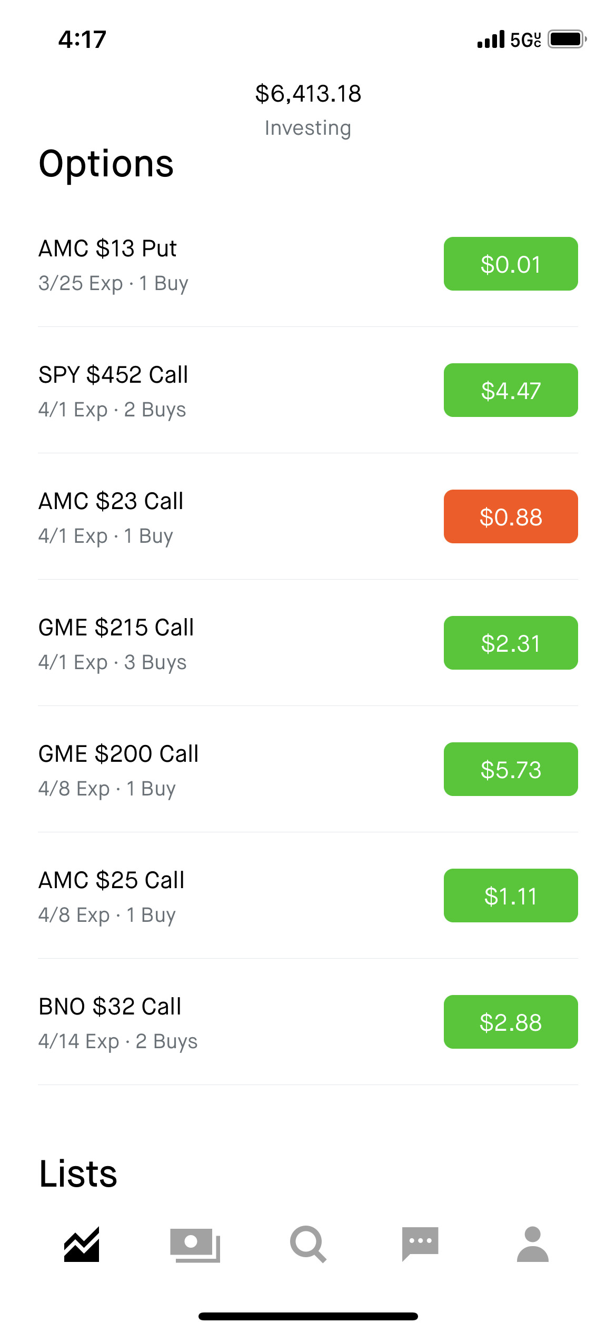Image resolution: width=616 pixels, height=1333 pixels.
Task: Toggle the red $0.88 price badge
Action: [511, 516]
